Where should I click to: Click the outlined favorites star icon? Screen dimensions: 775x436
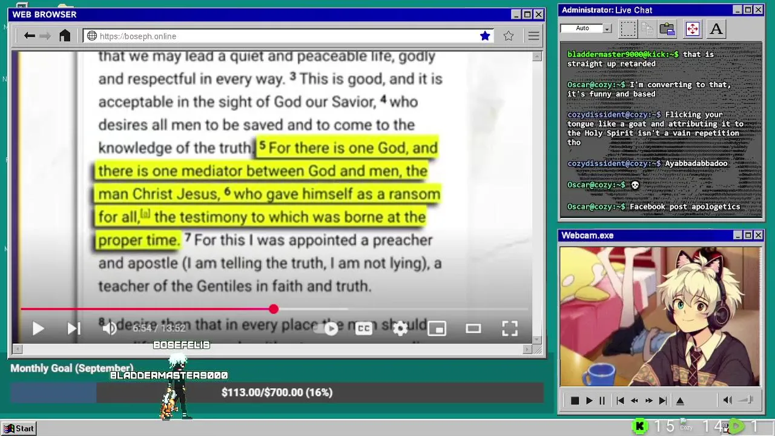[509, 36]
